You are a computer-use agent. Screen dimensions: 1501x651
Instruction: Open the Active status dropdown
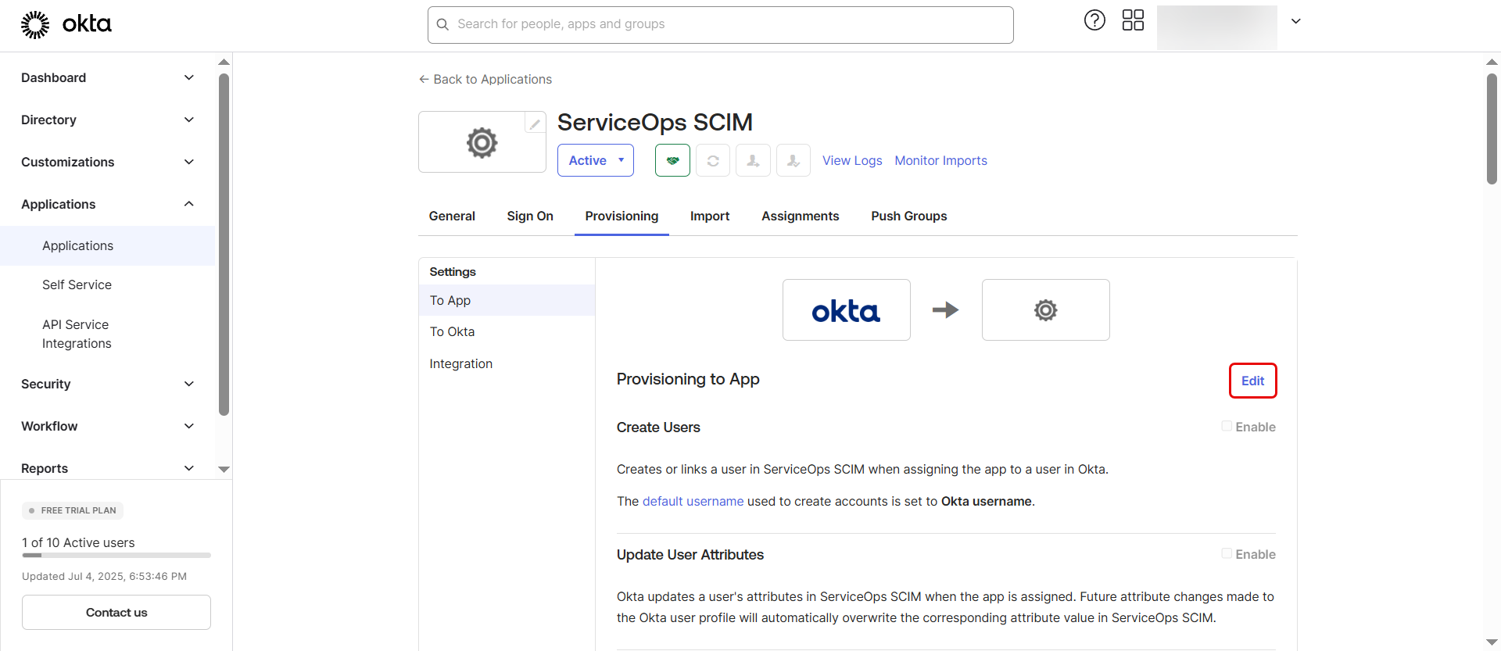click(596, 160)
